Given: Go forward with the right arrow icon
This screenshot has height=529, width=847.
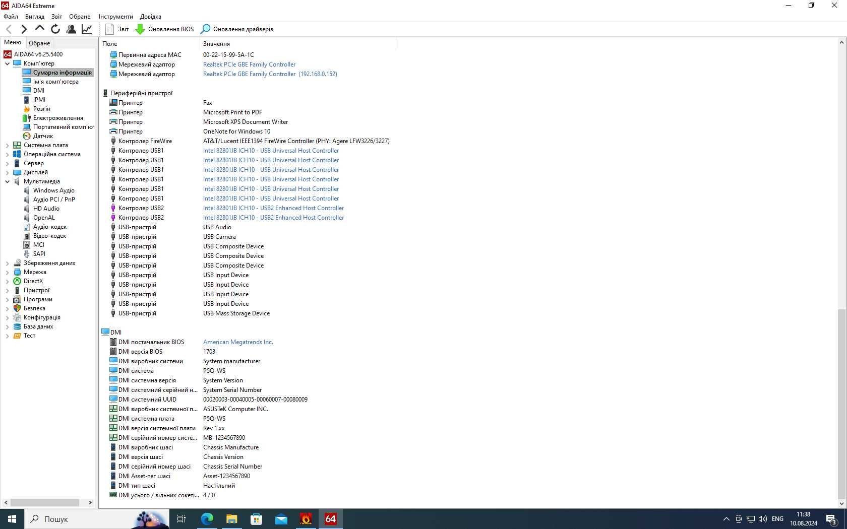Looking at the screenshot, I should click(x=24, y=29).
